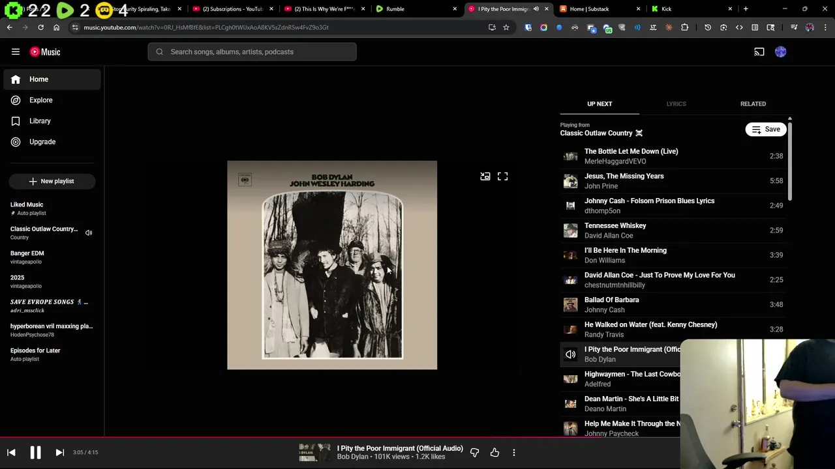
Task: Switch to the LYRICS tab
Action: [676, 104]
